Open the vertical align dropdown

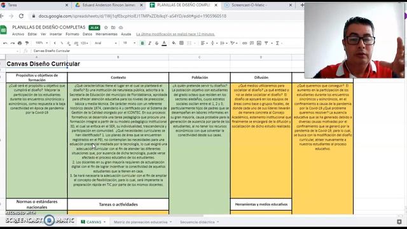pyautogui.click(x=214, y=43)
